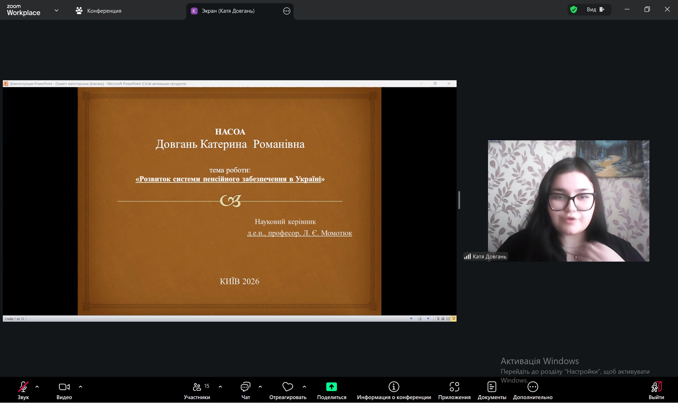Viewport: 678px width, 403px height.
Task: Click the green encryption shield icon
Action: click(574, 10)
